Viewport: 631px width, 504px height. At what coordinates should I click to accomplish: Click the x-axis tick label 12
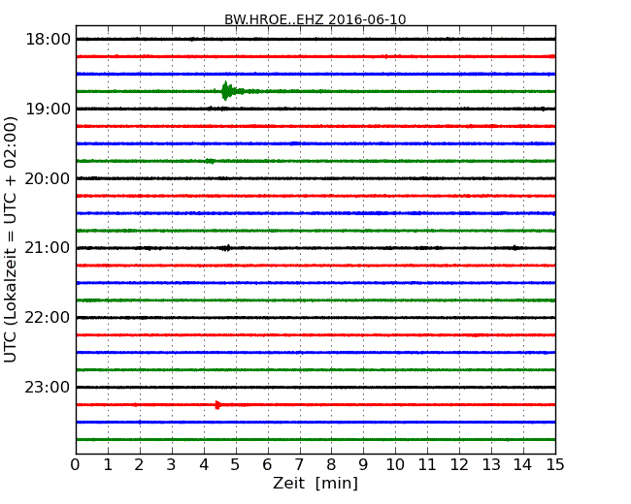[x=459, y=465]
